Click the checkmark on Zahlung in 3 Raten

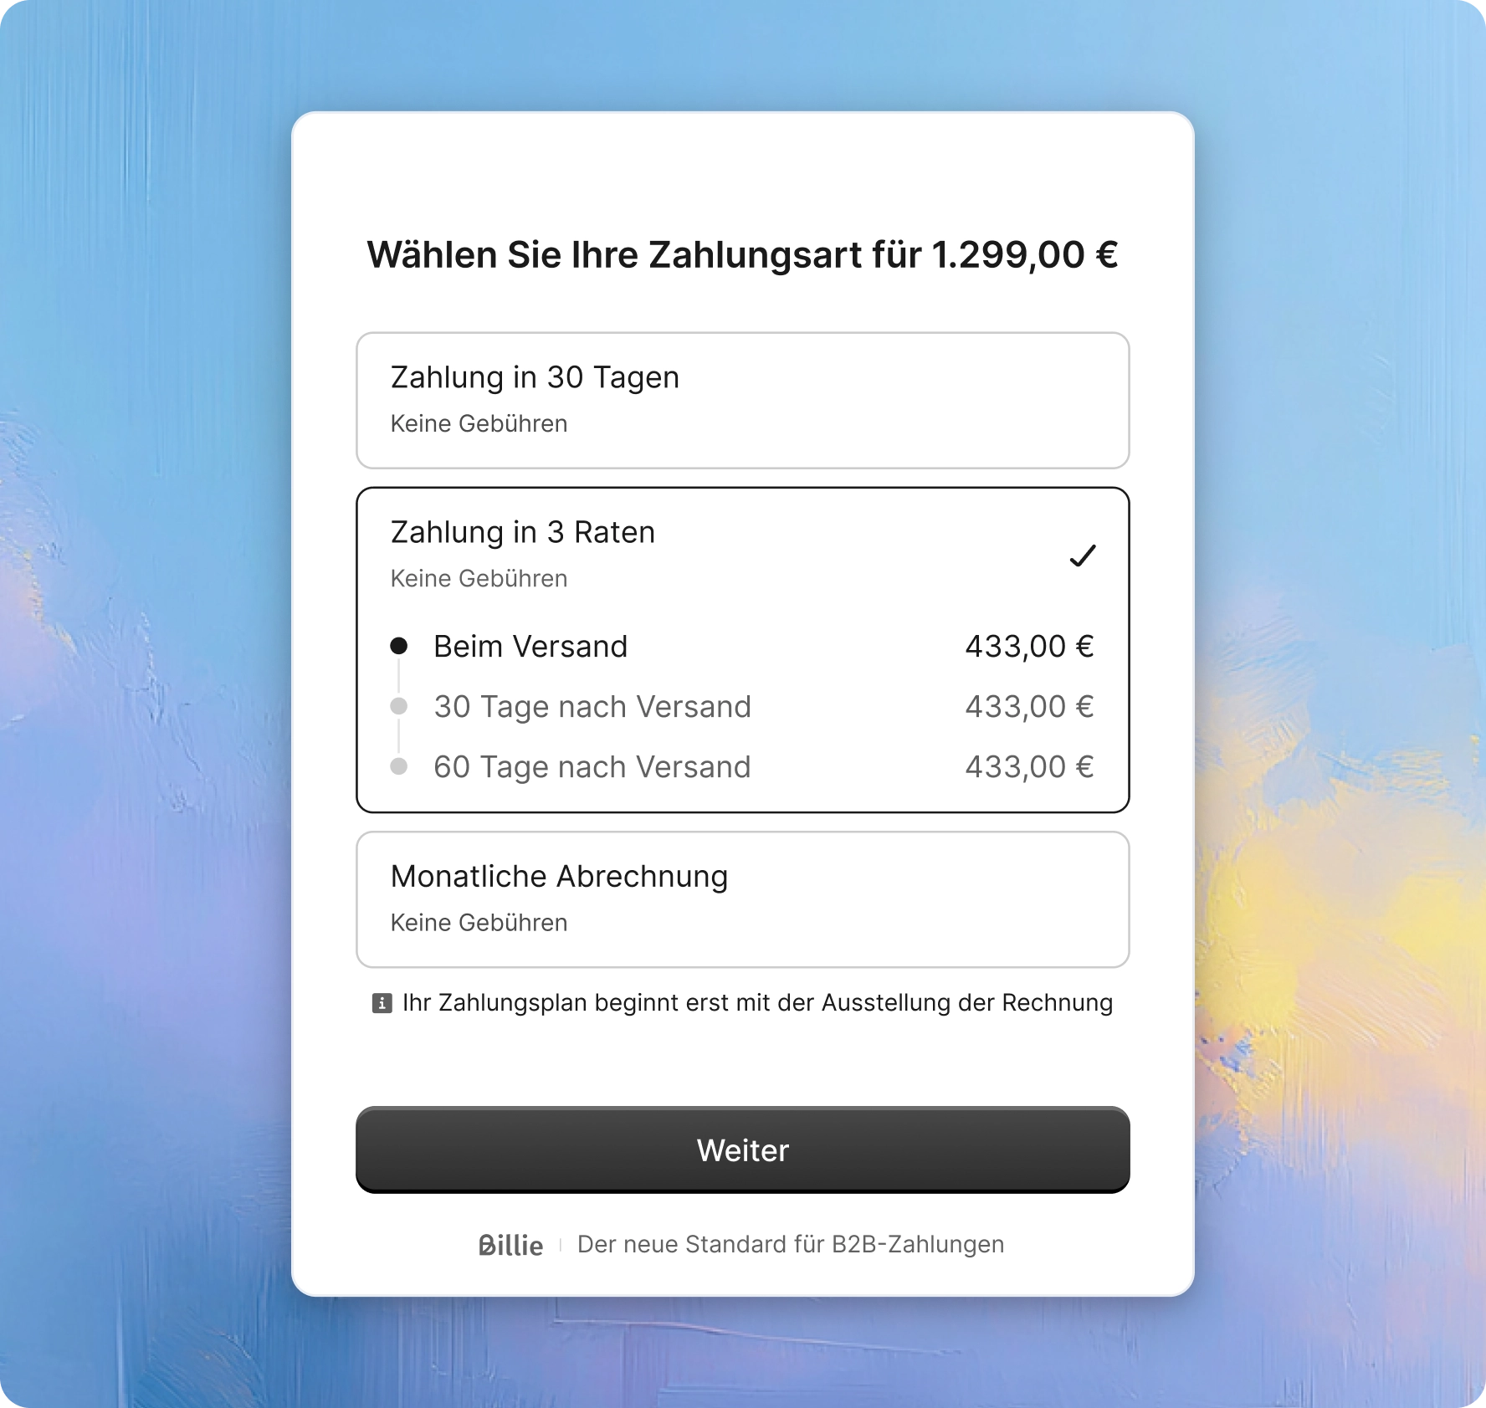[1084, 556]
